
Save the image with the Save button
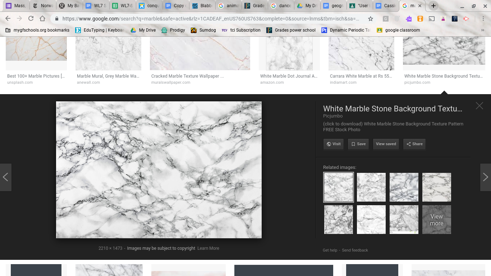pos(358,144)
